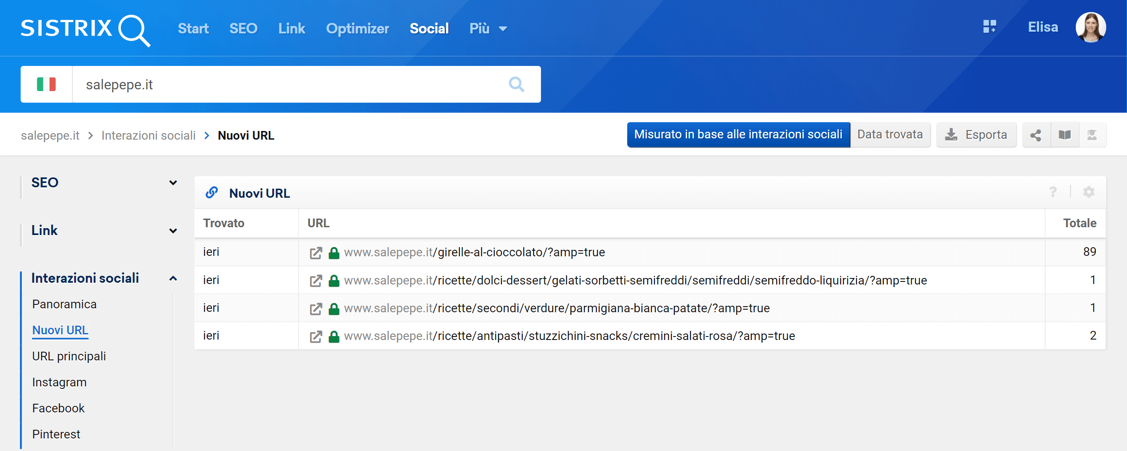Viewport: 1127px width, 451px height.
Task: Click the support person icon
Action: (1092, 135)
